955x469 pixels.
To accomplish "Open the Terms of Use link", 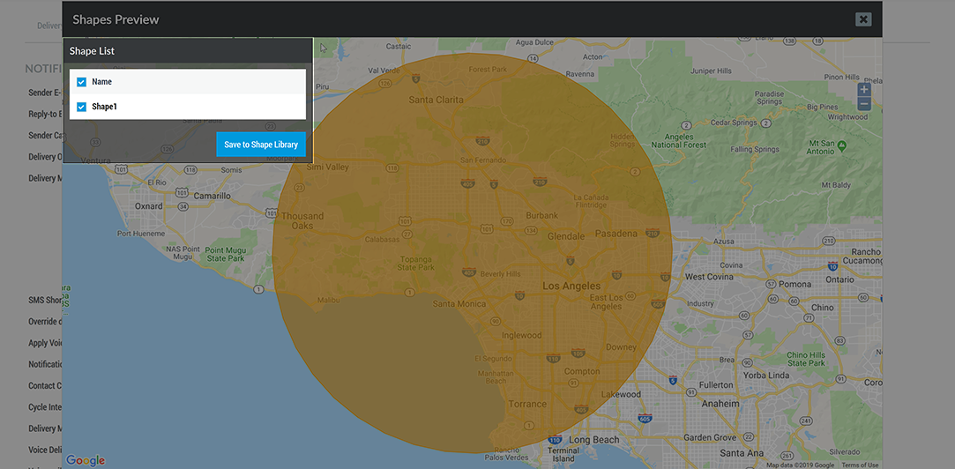I will pyautogui.click(x=860, y=465).
